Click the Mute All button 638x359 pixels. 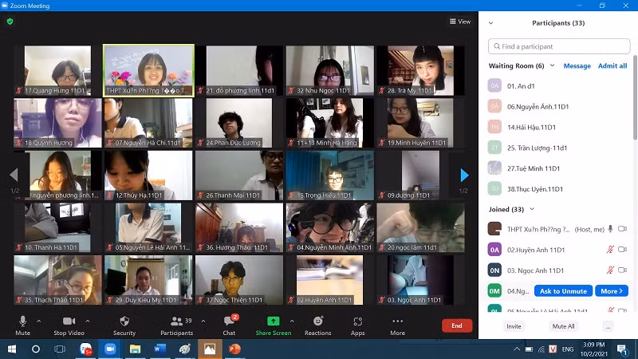[x=564, y=326]
